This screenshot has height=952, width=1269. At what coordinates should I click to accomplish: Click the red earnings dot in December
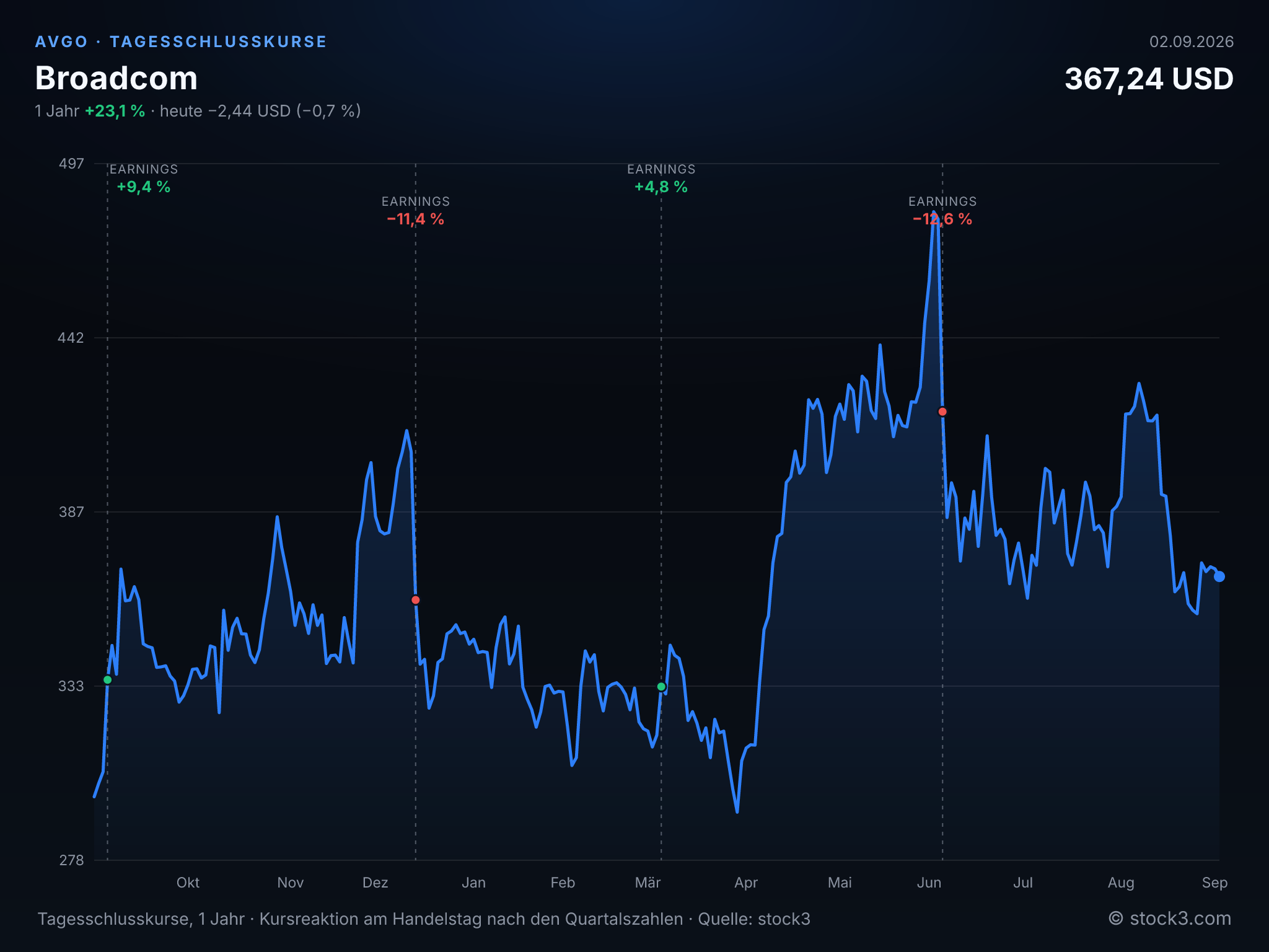416,600
